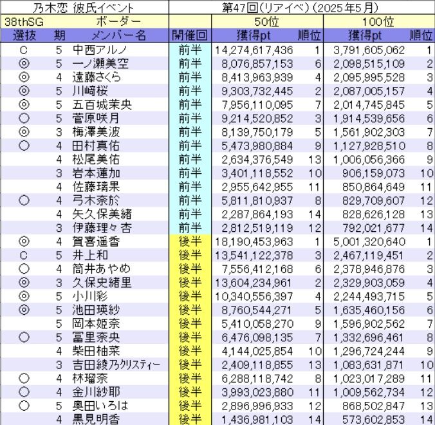Click 岩本蓮加 in member column

click(97, 173)
